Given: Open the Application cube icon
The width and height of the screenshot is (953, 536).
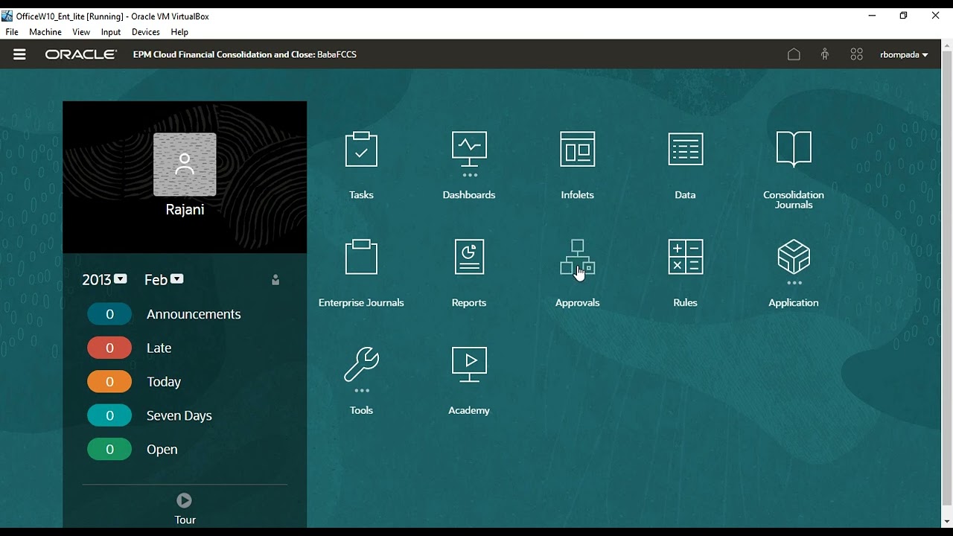Looking at the screenshot, I should click(794, 257).
